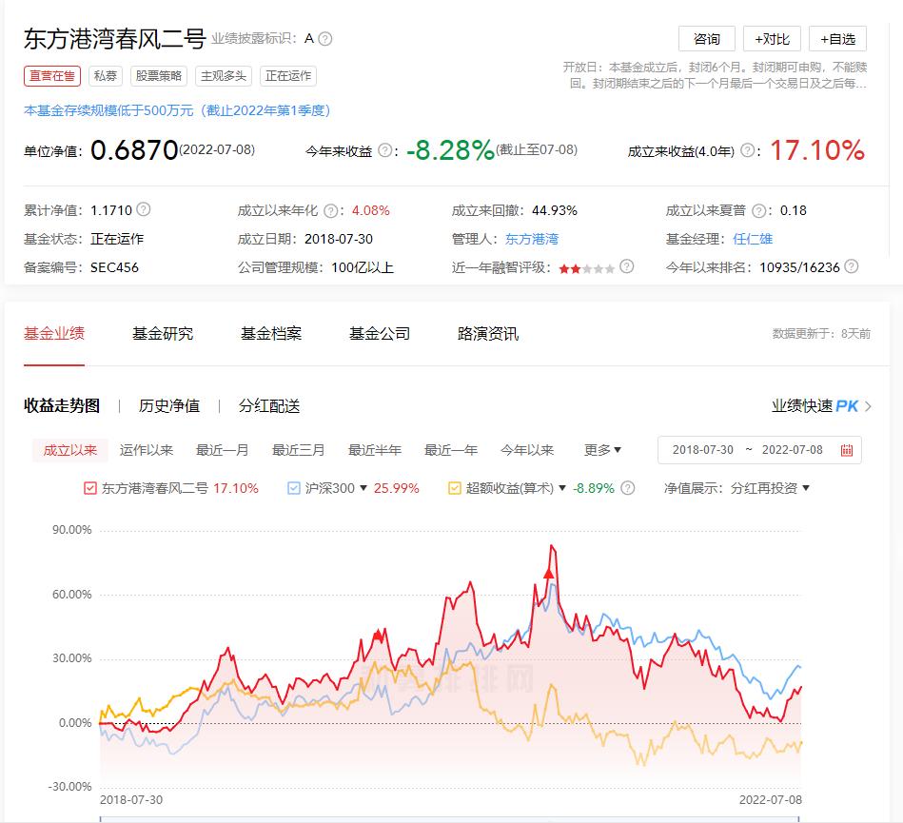Image resolution: width=903 pixels, height=823 pixels.
Task: Select 最近一月 time range
Action: (223, 450)
